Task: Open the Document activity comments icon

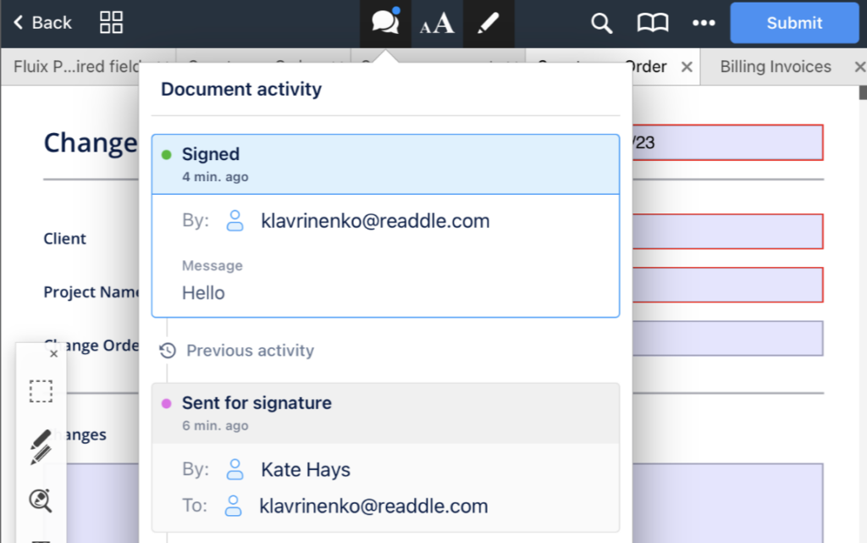Action: [385, 23]
